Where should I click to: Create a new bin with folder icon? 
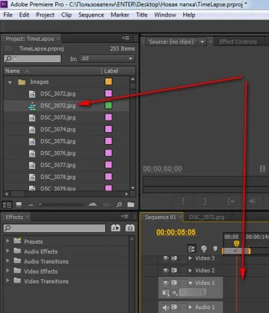pyautogui.click(x=131, y=204)
